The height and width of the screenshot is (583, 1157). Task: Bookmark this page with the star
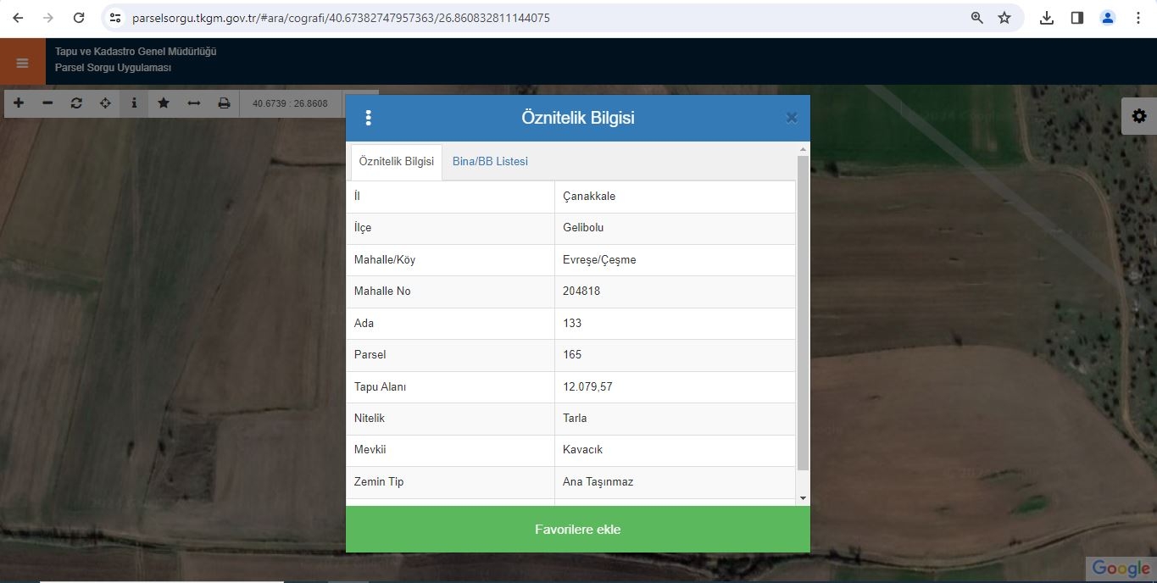1004,18
